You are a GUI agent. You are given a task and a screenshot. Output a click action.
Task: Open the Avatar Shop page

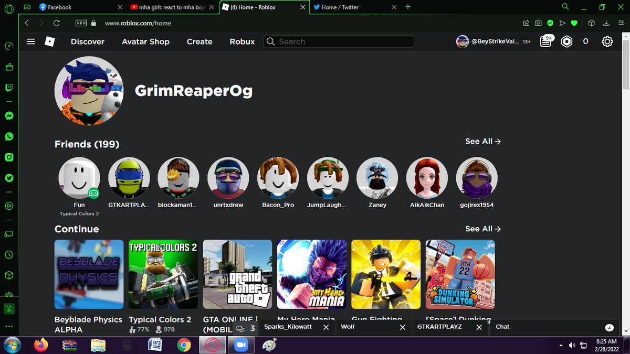click(145, 41)
